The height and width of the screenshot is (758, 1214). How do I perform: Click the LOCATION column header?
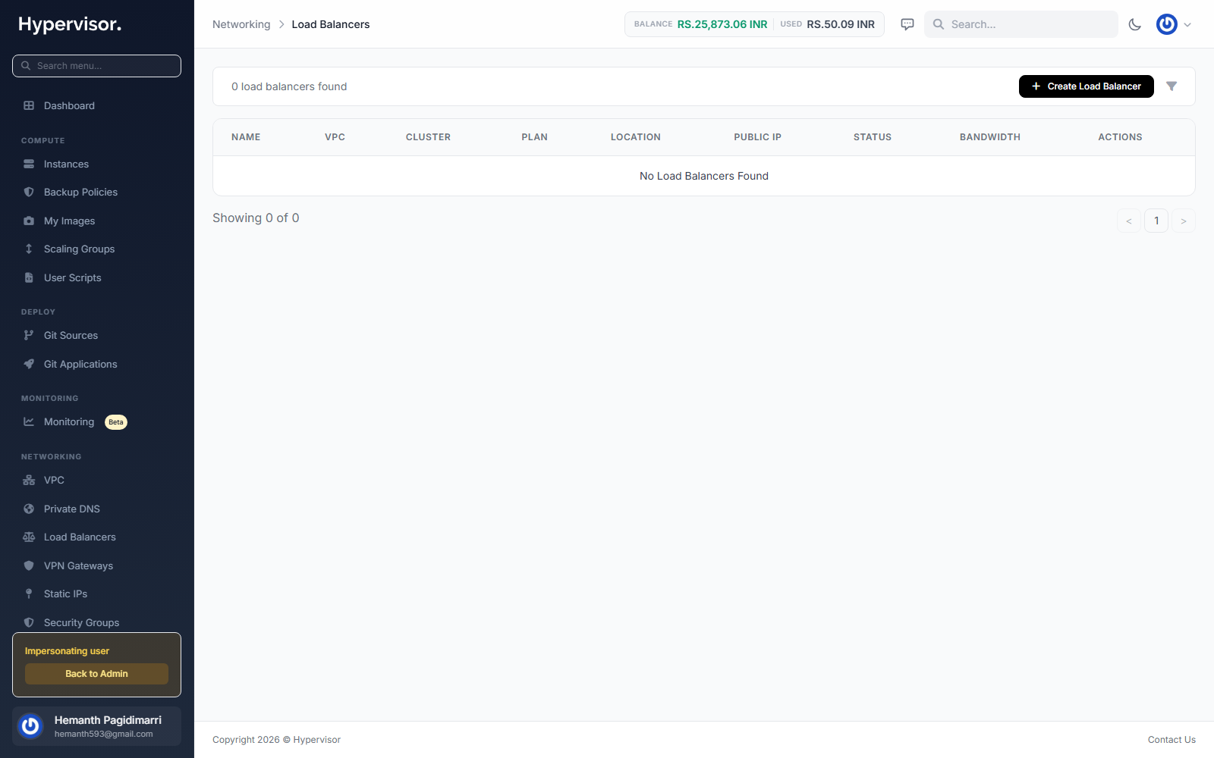(636, 137)
